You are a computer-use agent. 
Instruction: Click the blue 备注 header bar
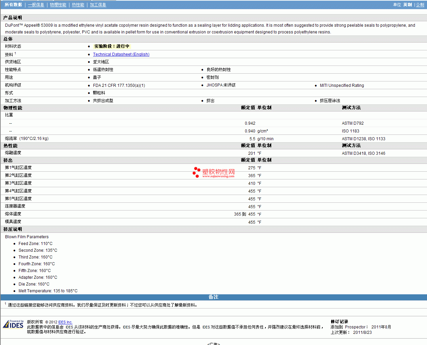(x=213, y=297)
